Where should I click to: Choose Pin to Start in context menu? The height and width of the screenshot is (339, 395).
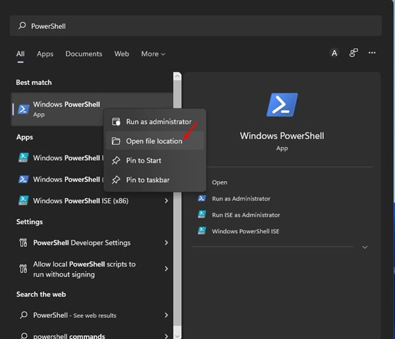[x=155, y=161]
